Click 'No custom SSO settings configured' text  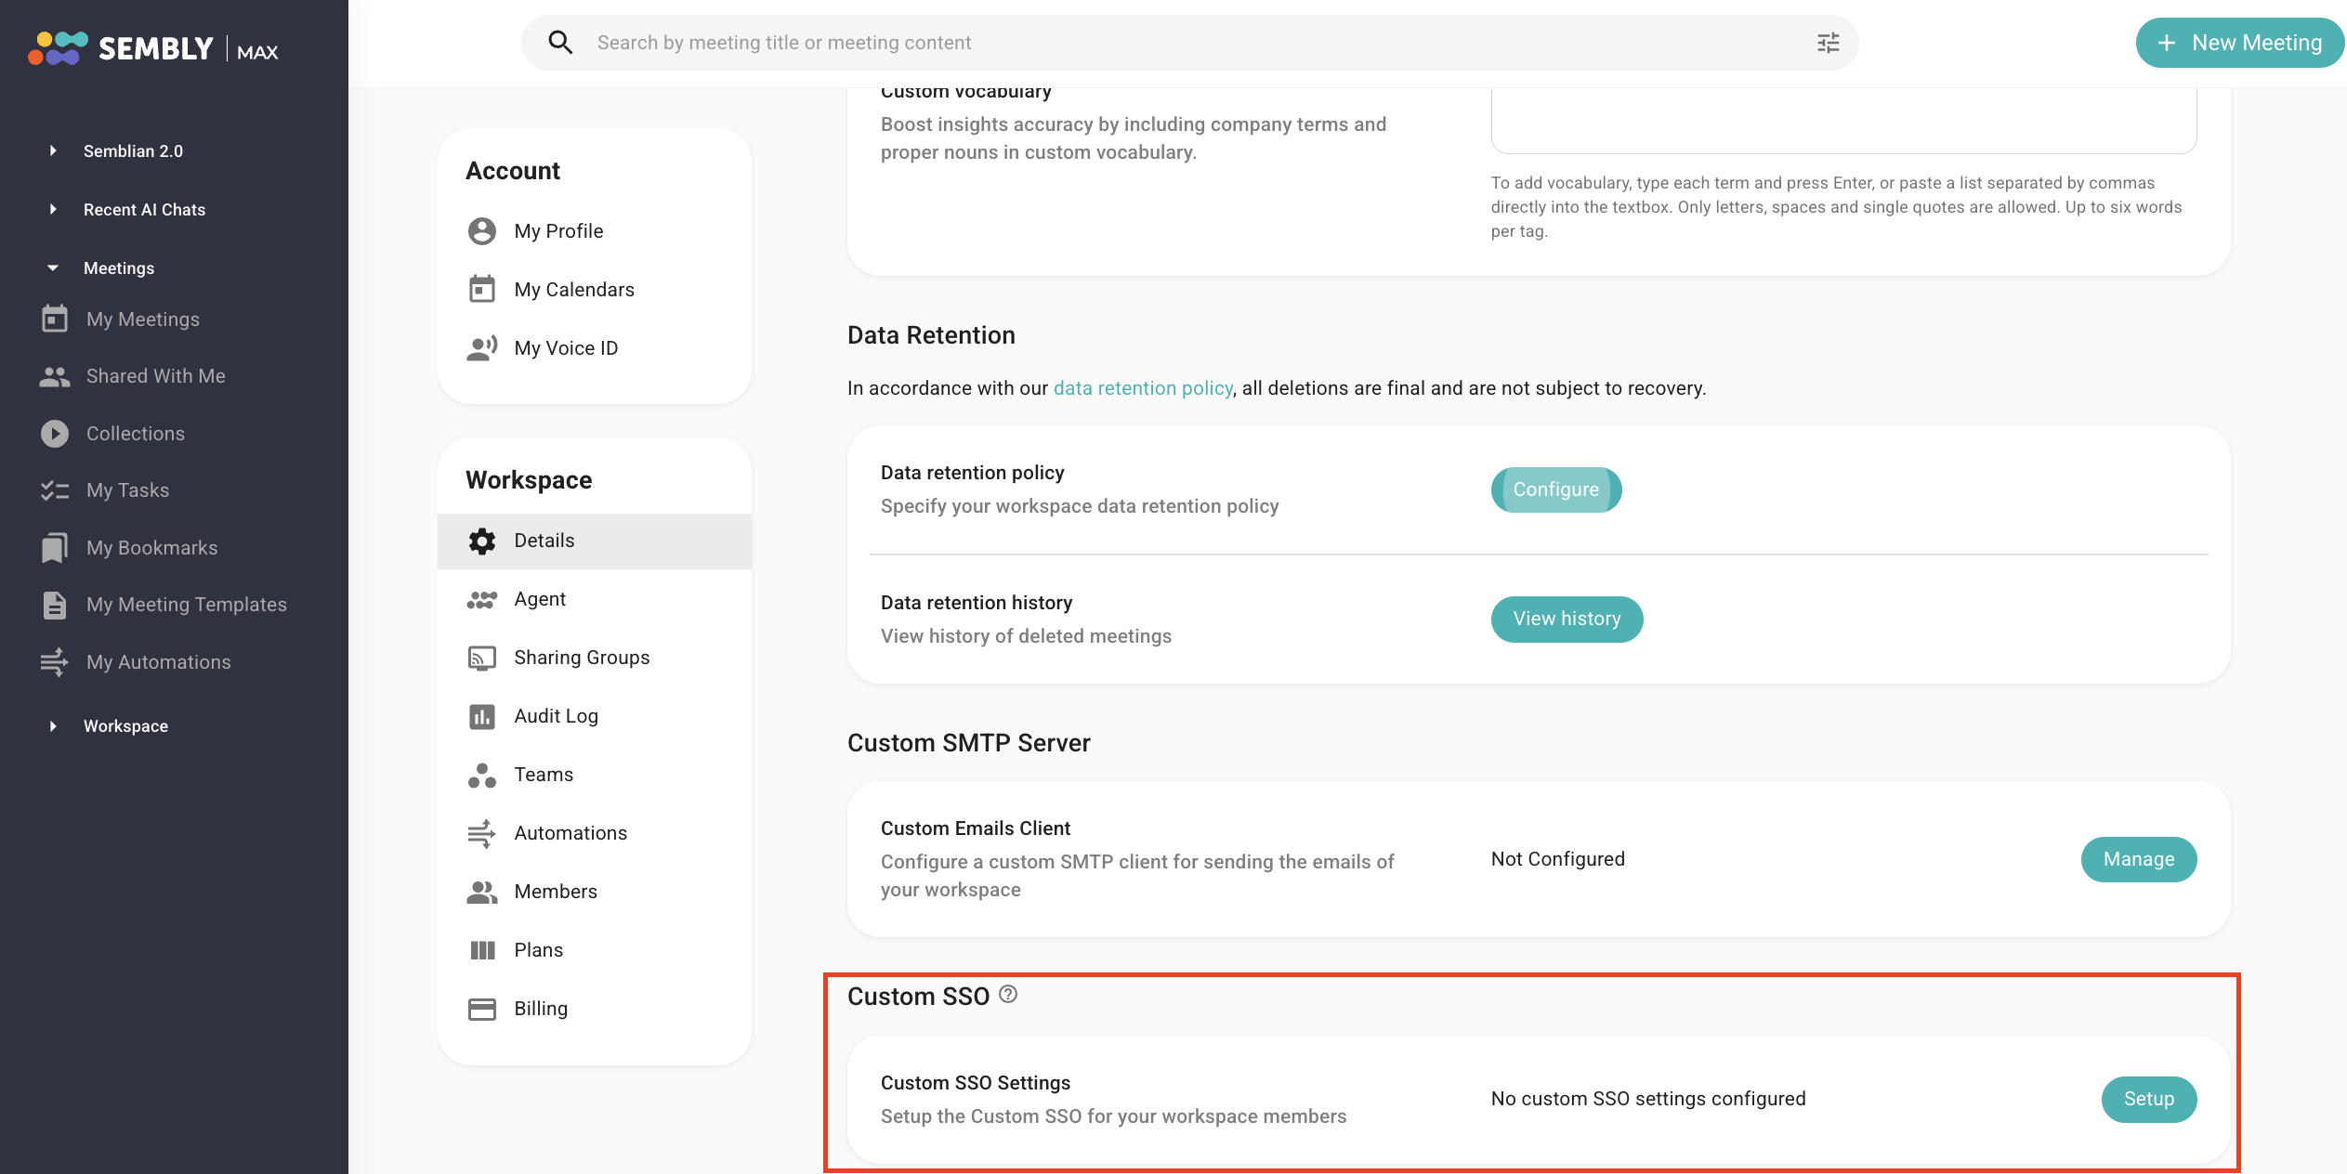point(1648,1099)
